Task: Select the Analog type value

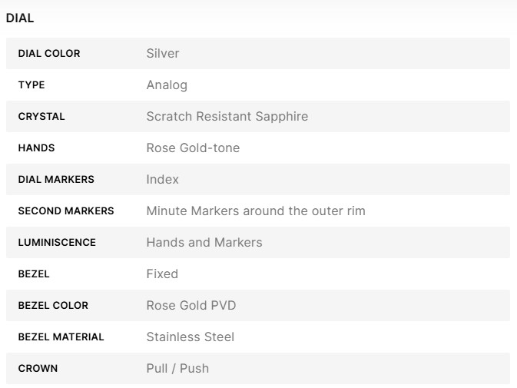Action: coord(167,85)
